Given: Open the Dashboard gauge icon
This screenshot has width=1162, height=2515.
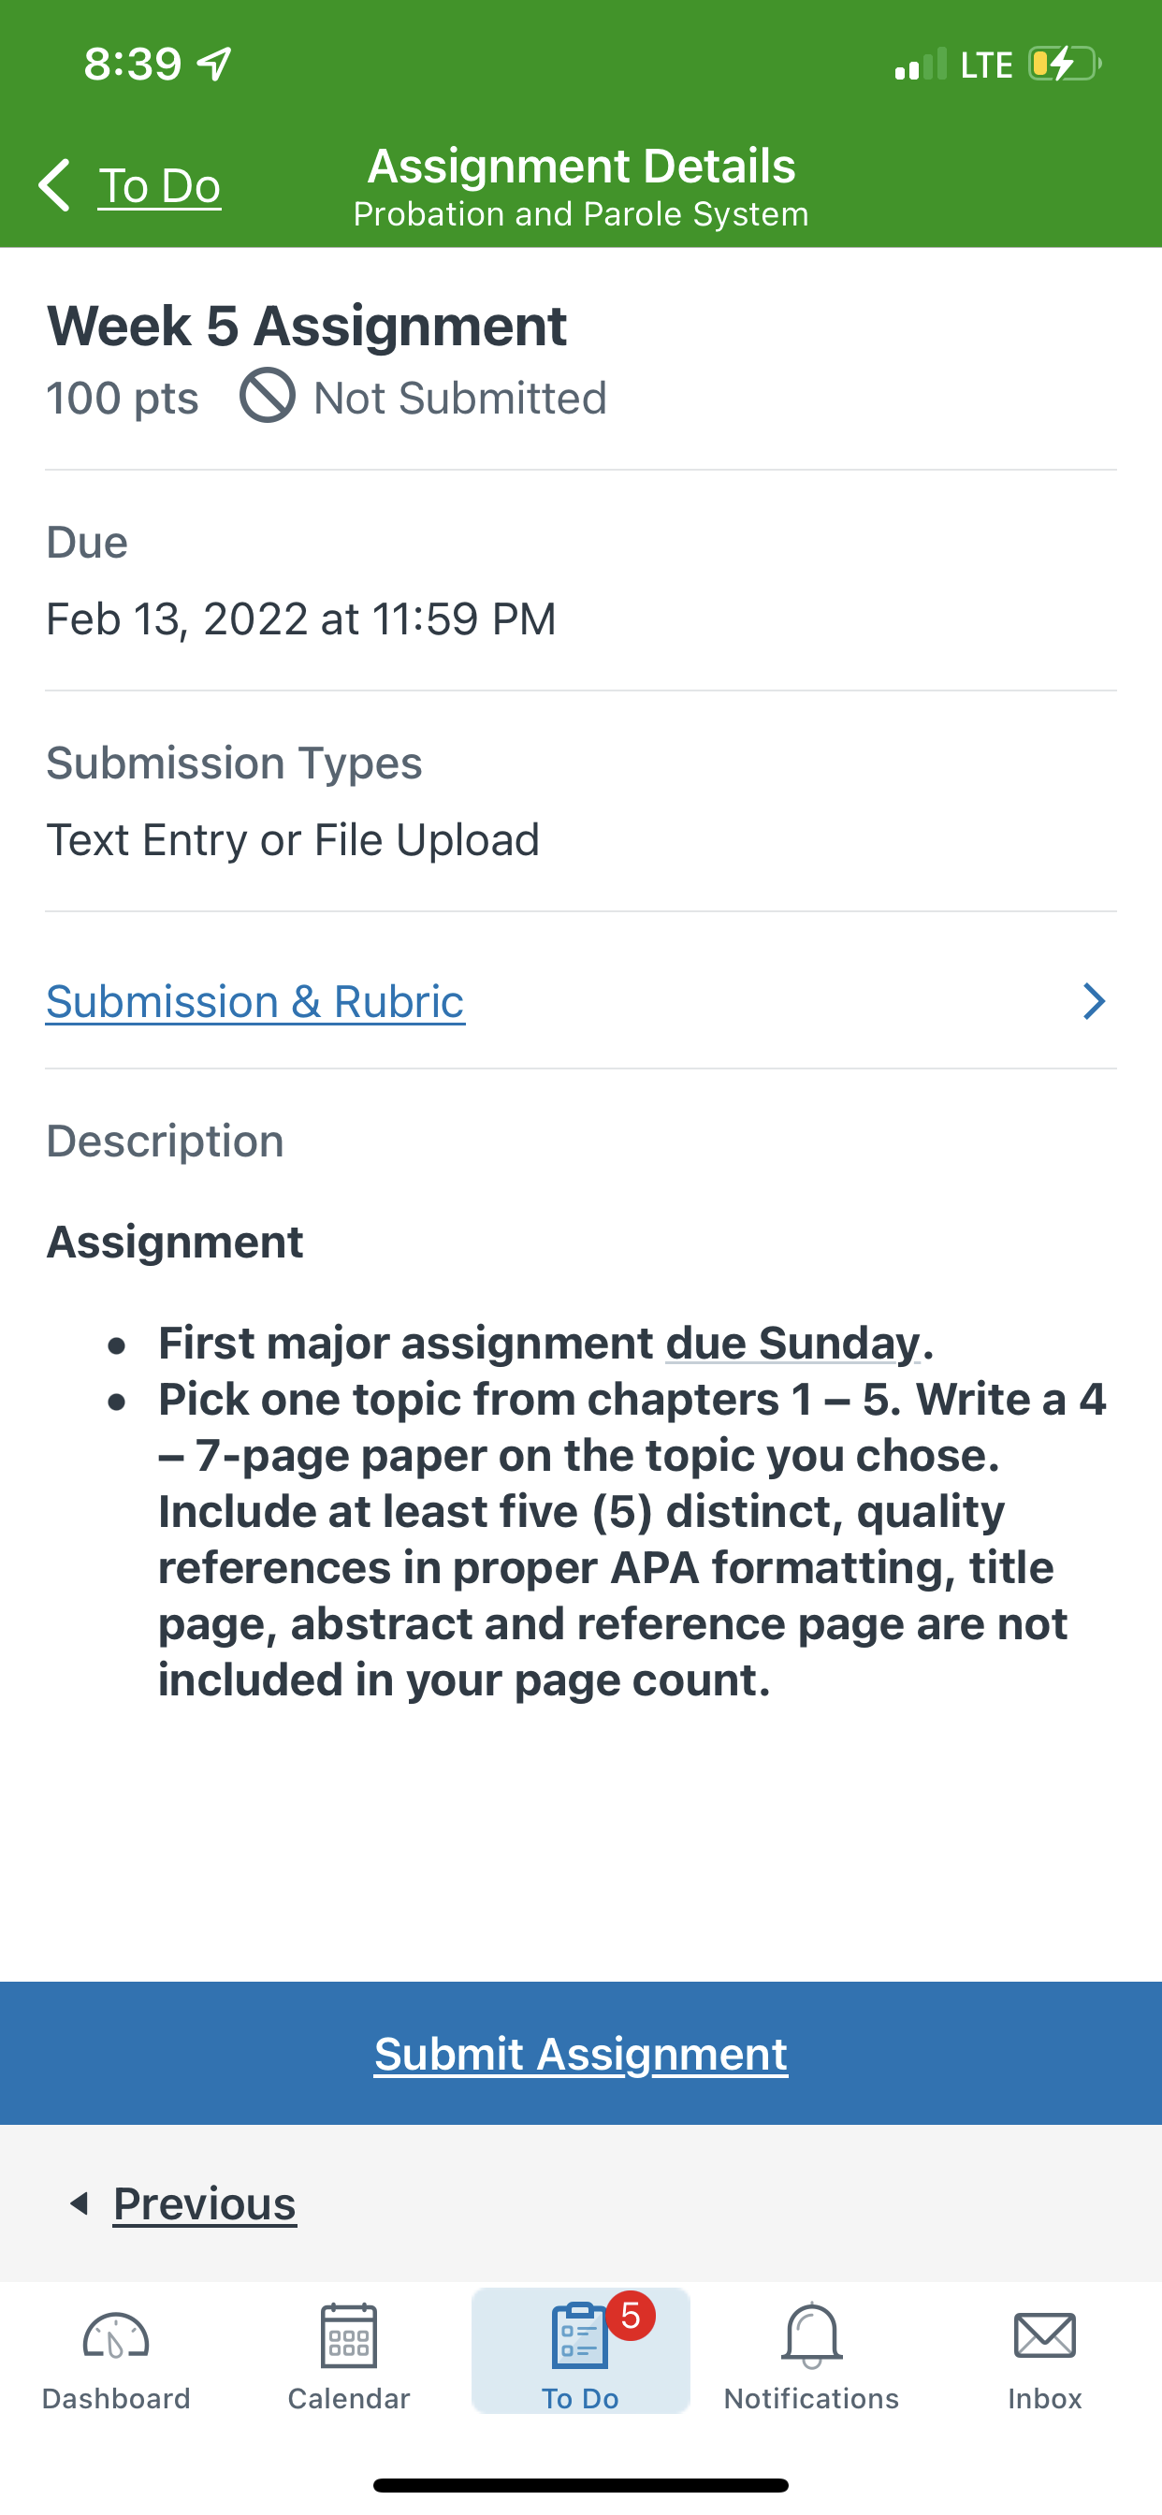Looking at the screenshot, I should pyautogui.click(x=115, y=2338).
